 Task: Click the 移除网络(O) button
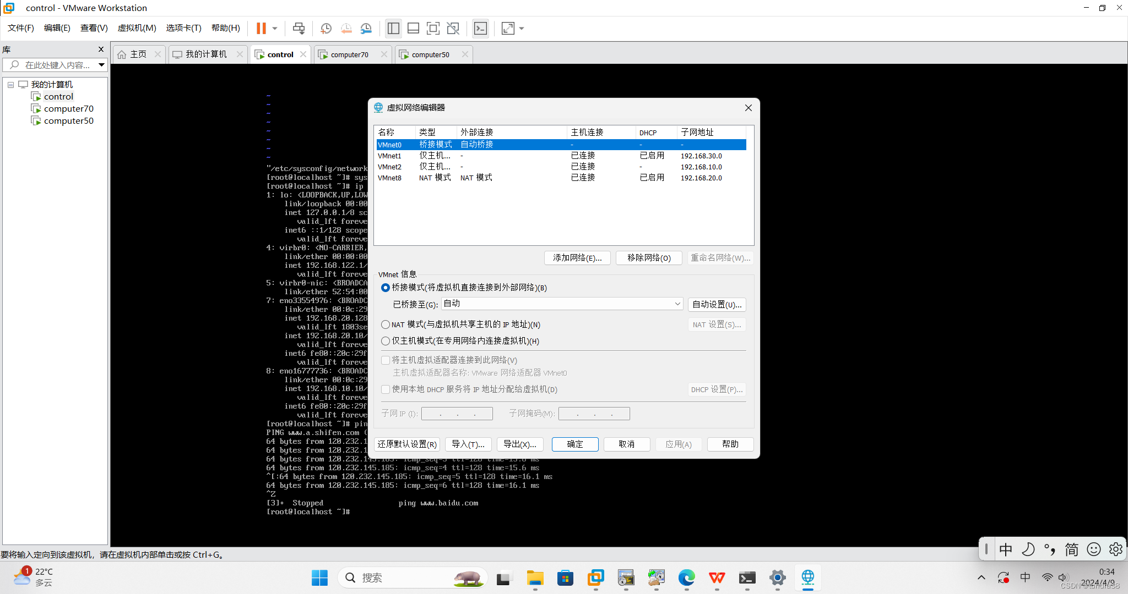tap(649, 258)
